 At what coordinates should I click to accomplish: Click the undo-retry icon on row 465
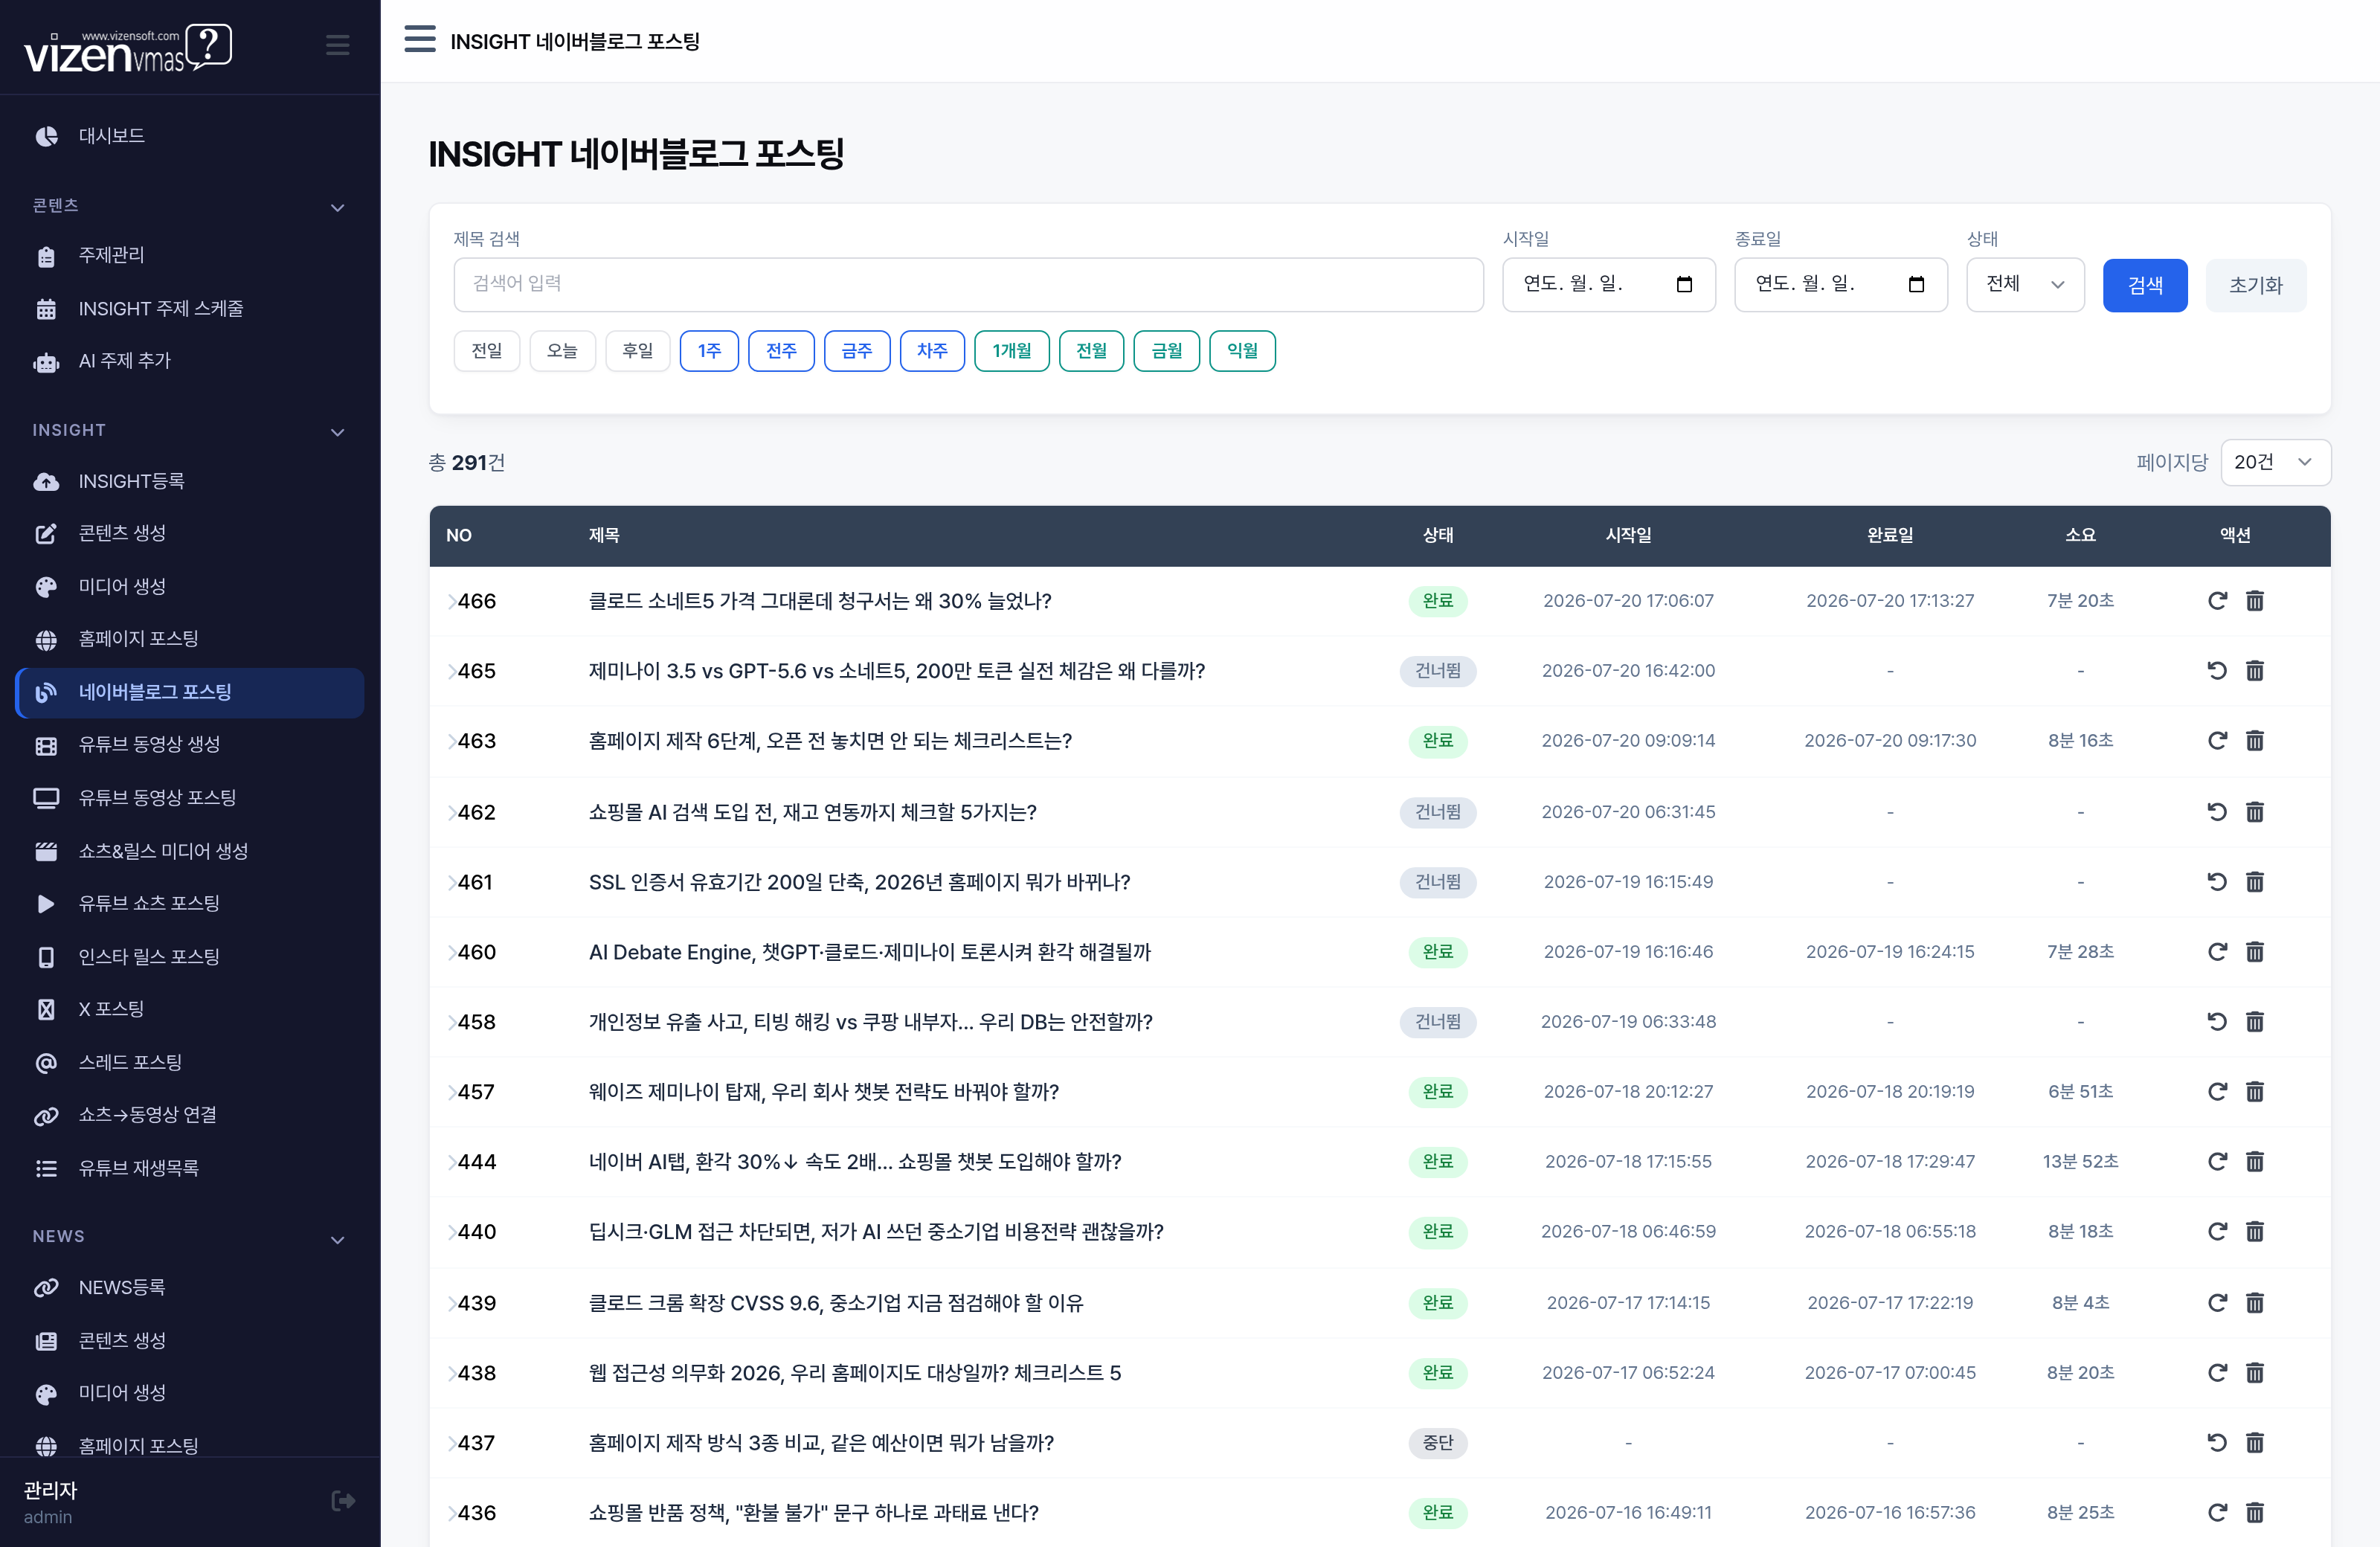click(2217, 671)
